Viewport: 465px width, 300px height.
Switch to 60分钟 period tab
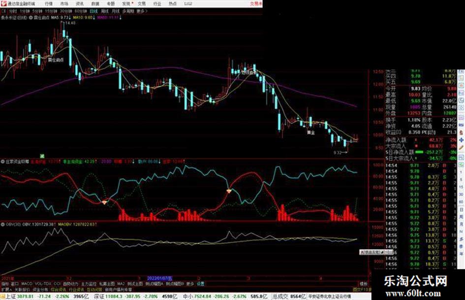click(x=81, y=11)
